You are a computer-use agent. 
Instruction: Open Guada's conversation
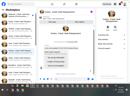(17, 23)
